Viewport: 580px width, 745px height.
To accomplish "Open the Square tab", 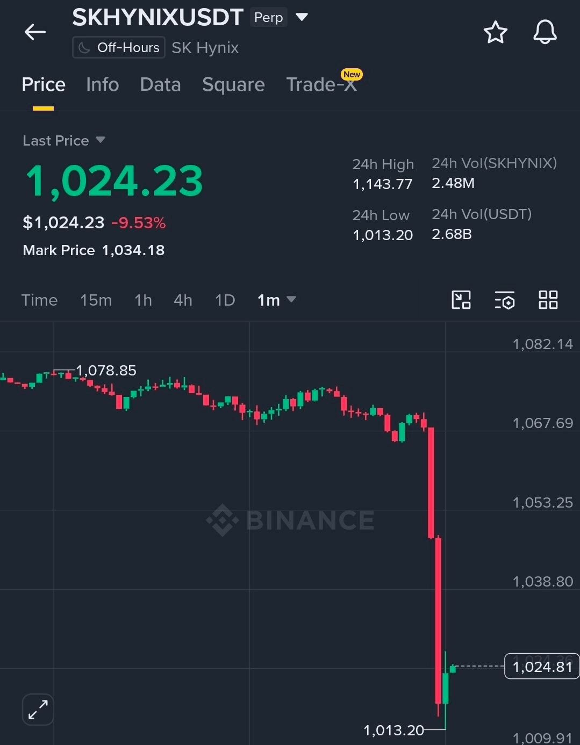I will (233, 85).
